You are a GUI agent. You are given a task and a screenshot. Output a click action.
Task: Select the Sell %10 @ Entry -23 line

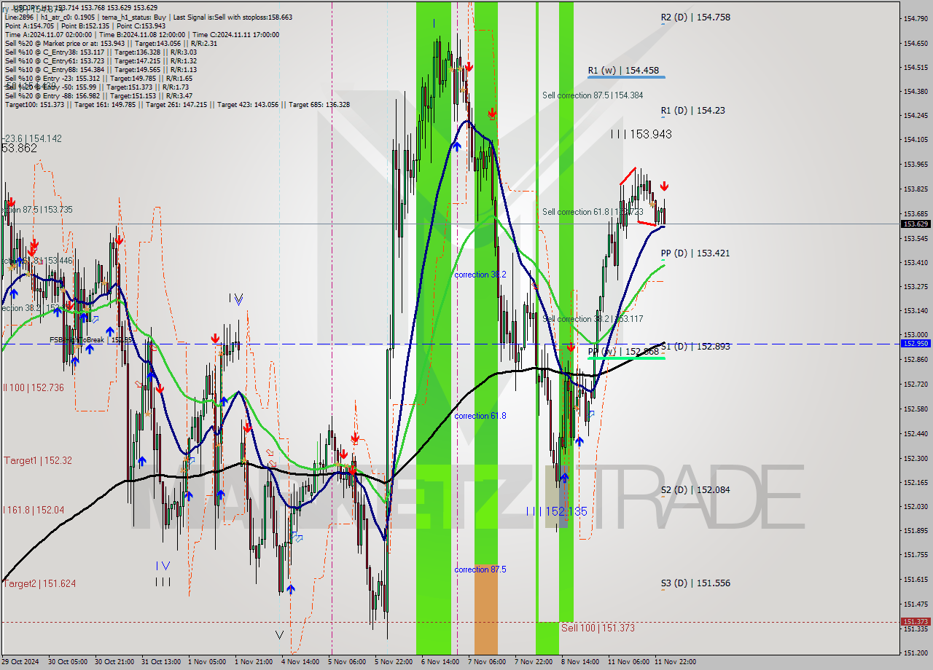click(98, 78)
